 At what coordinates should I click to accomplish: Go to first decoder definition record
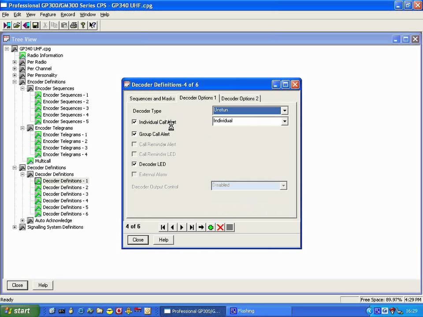point(163,227)
